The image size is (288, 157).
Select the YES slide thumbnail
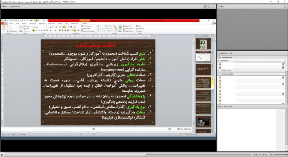203,44
